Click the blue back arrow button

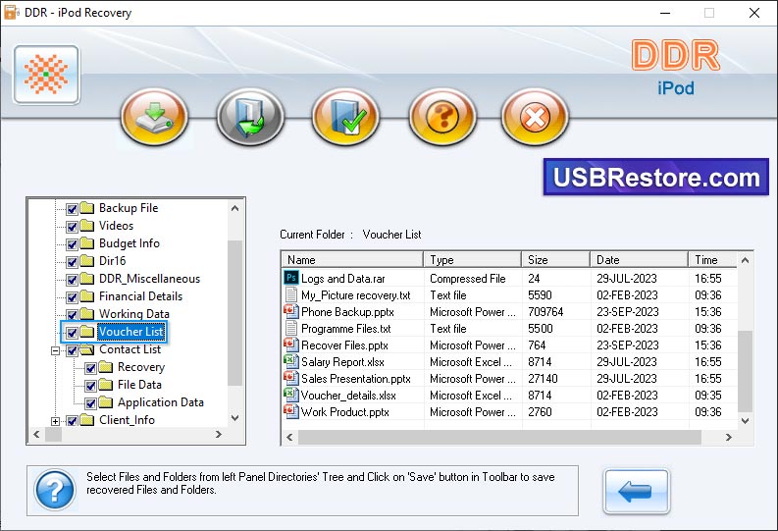[x=637, y=491]
